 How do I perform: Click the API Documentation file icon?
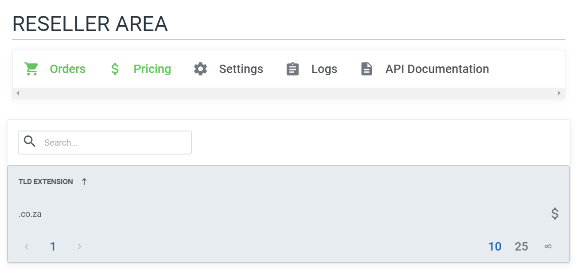point(367,69)
